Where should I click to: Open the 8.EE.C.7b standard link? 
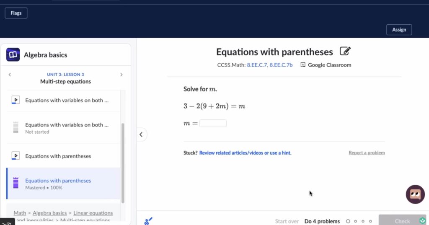pos(281,65)
